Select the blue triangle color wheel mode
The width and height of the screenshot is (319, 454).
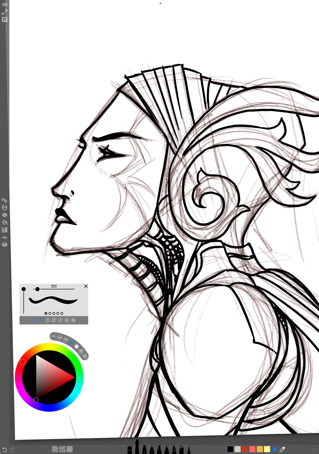71,342
